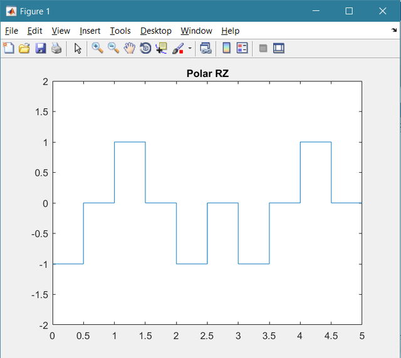
Task: Select the Zoom In magnifier tool
Action: pos(97,48)
